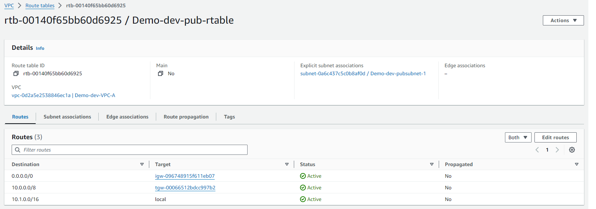Click the Explicit subnet associations label
The image size is (596, 209).
[x=332, y=65]
